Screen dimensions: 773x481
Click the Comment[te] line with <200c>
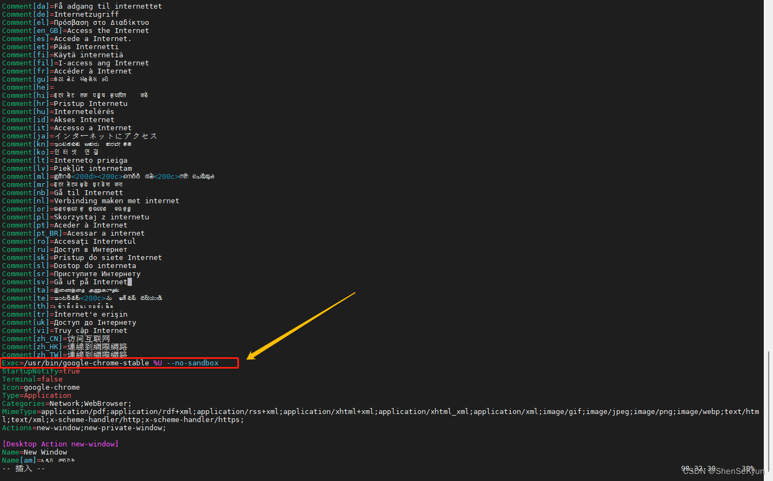click(82, 298)
